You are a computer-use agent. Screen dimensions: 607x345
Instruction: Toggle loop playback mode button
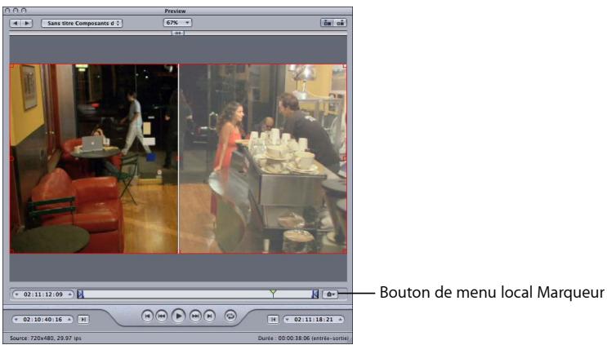click(230, 313)
